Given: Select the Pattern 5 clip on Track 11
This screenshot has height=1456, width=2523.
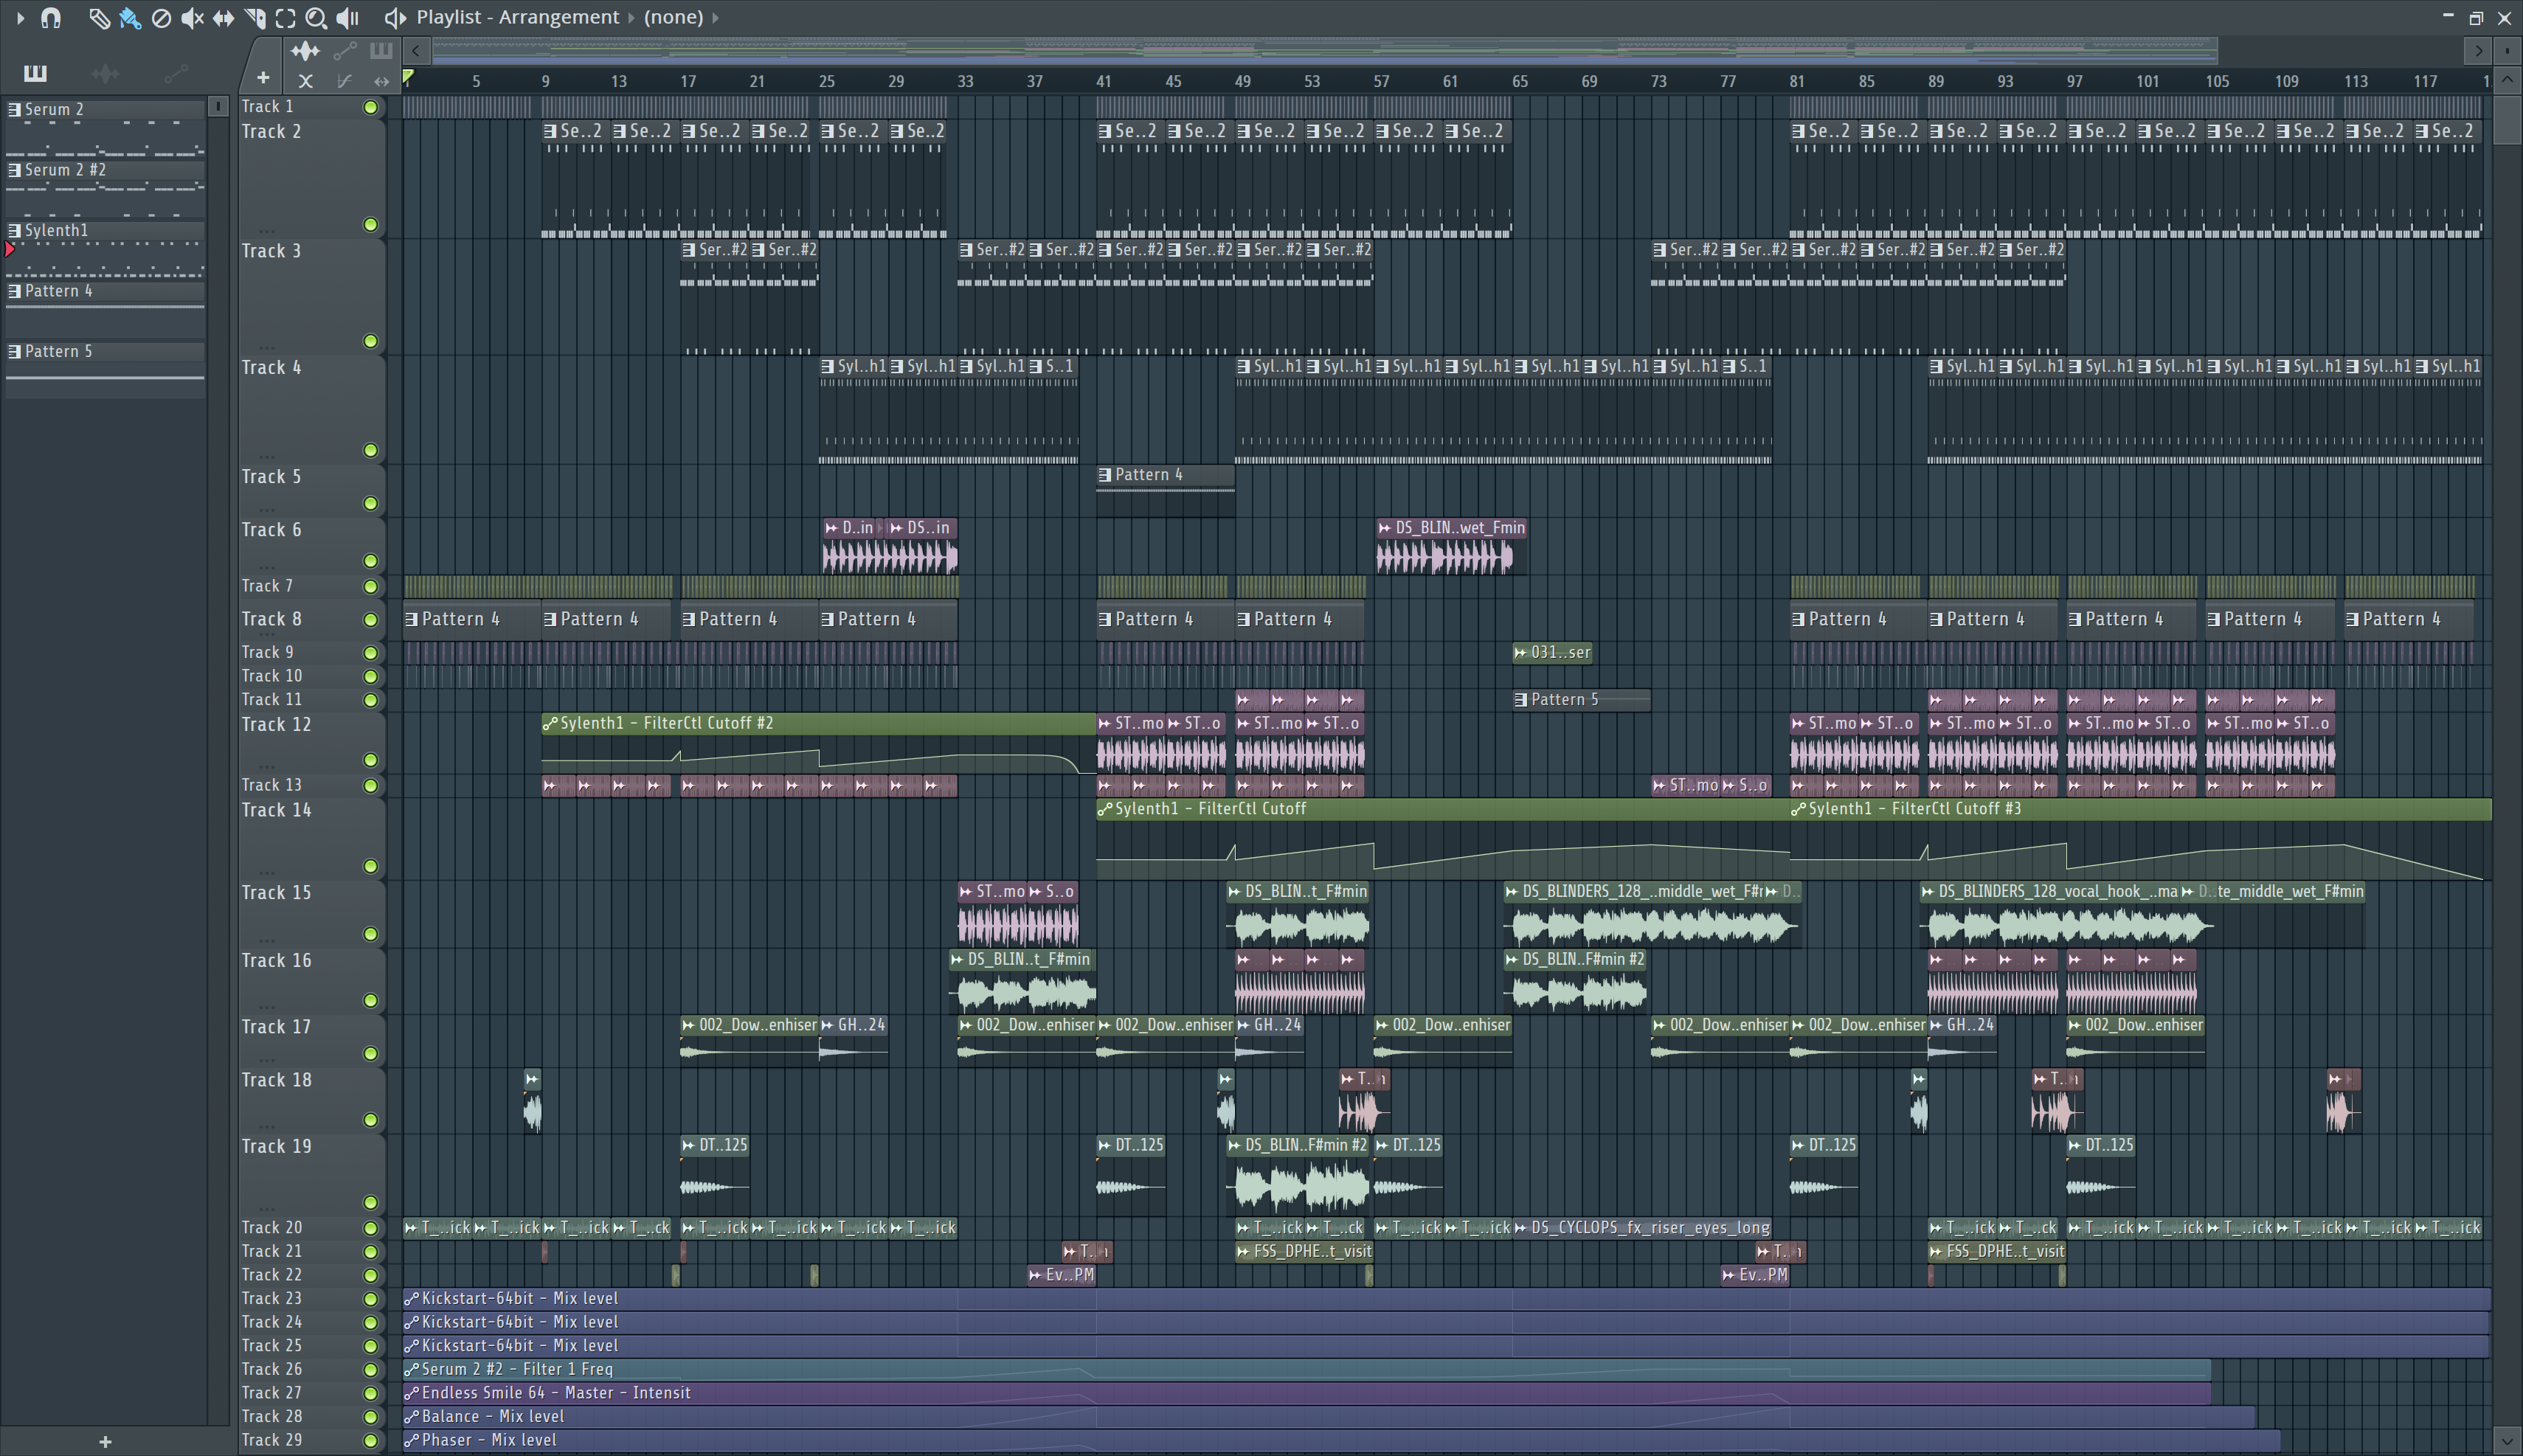Looking at the screenshot, I should 1581,700.
